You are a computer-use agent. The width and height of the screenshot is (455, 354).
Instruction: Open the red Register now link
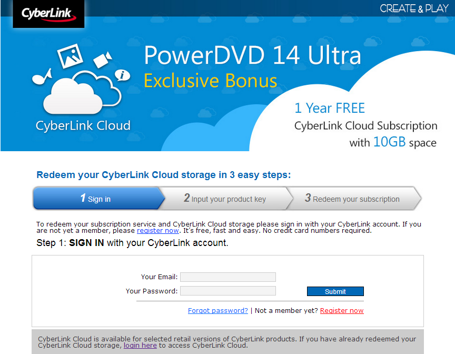tap(342, 310)
